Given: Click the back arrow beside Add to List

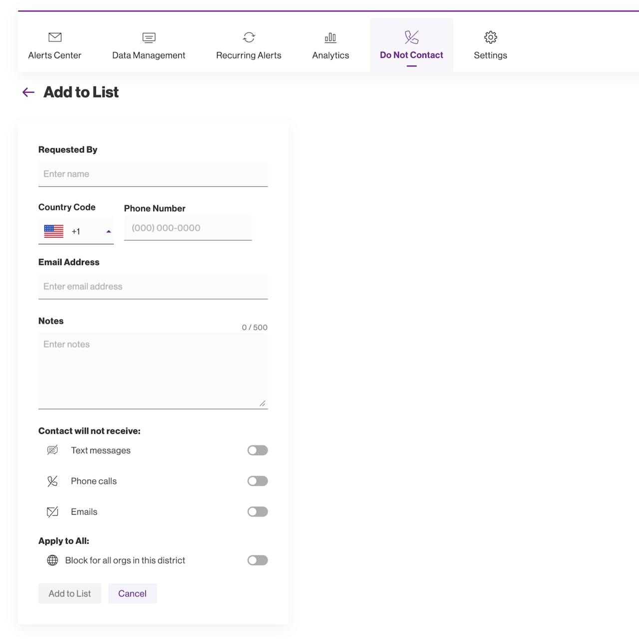Looking at the screenshot, I should pyautogui.click(x=28, y=92).
